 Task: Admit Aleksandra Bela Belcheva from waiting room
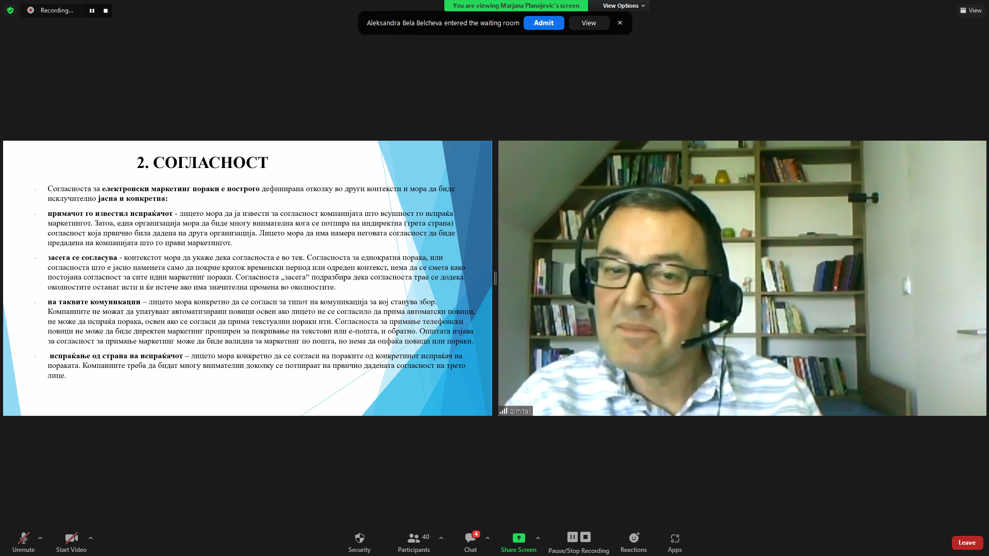pos(543,23)
